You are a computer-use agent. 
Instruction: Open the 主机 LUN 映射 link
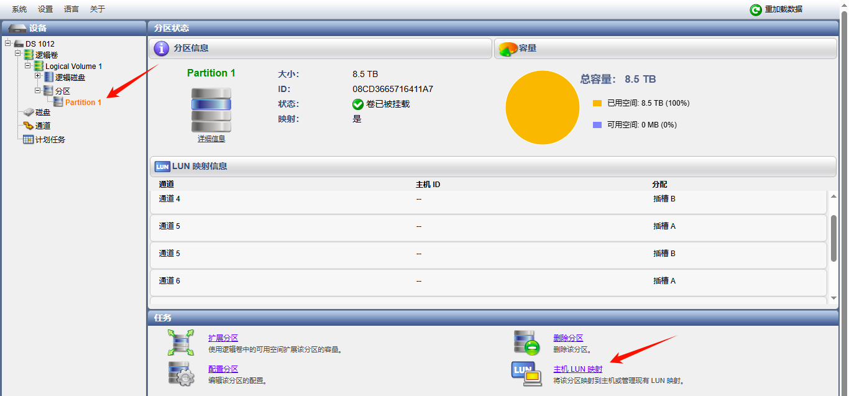point(577,369)
